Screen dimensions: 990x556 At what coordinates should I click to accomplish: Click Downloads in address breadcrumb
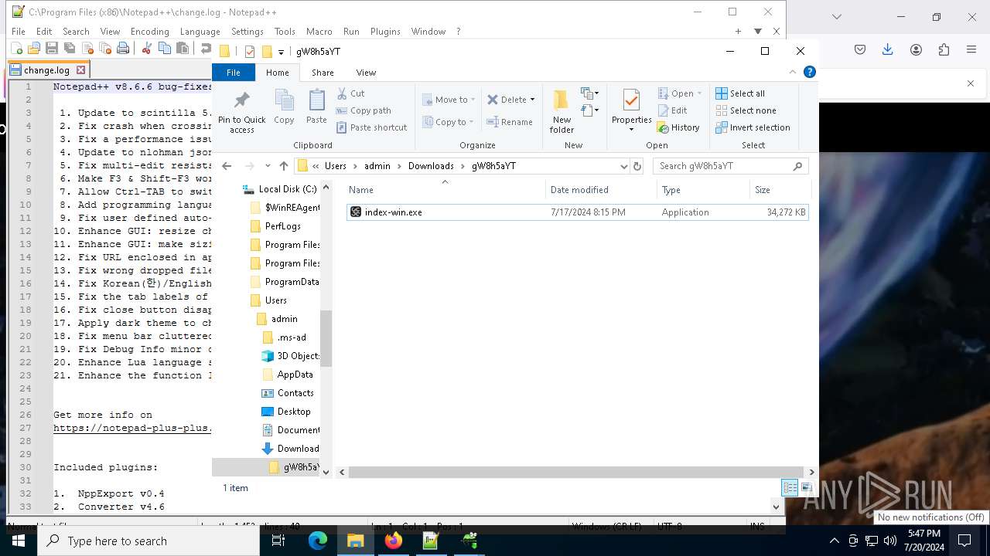[x=431, y=166]
